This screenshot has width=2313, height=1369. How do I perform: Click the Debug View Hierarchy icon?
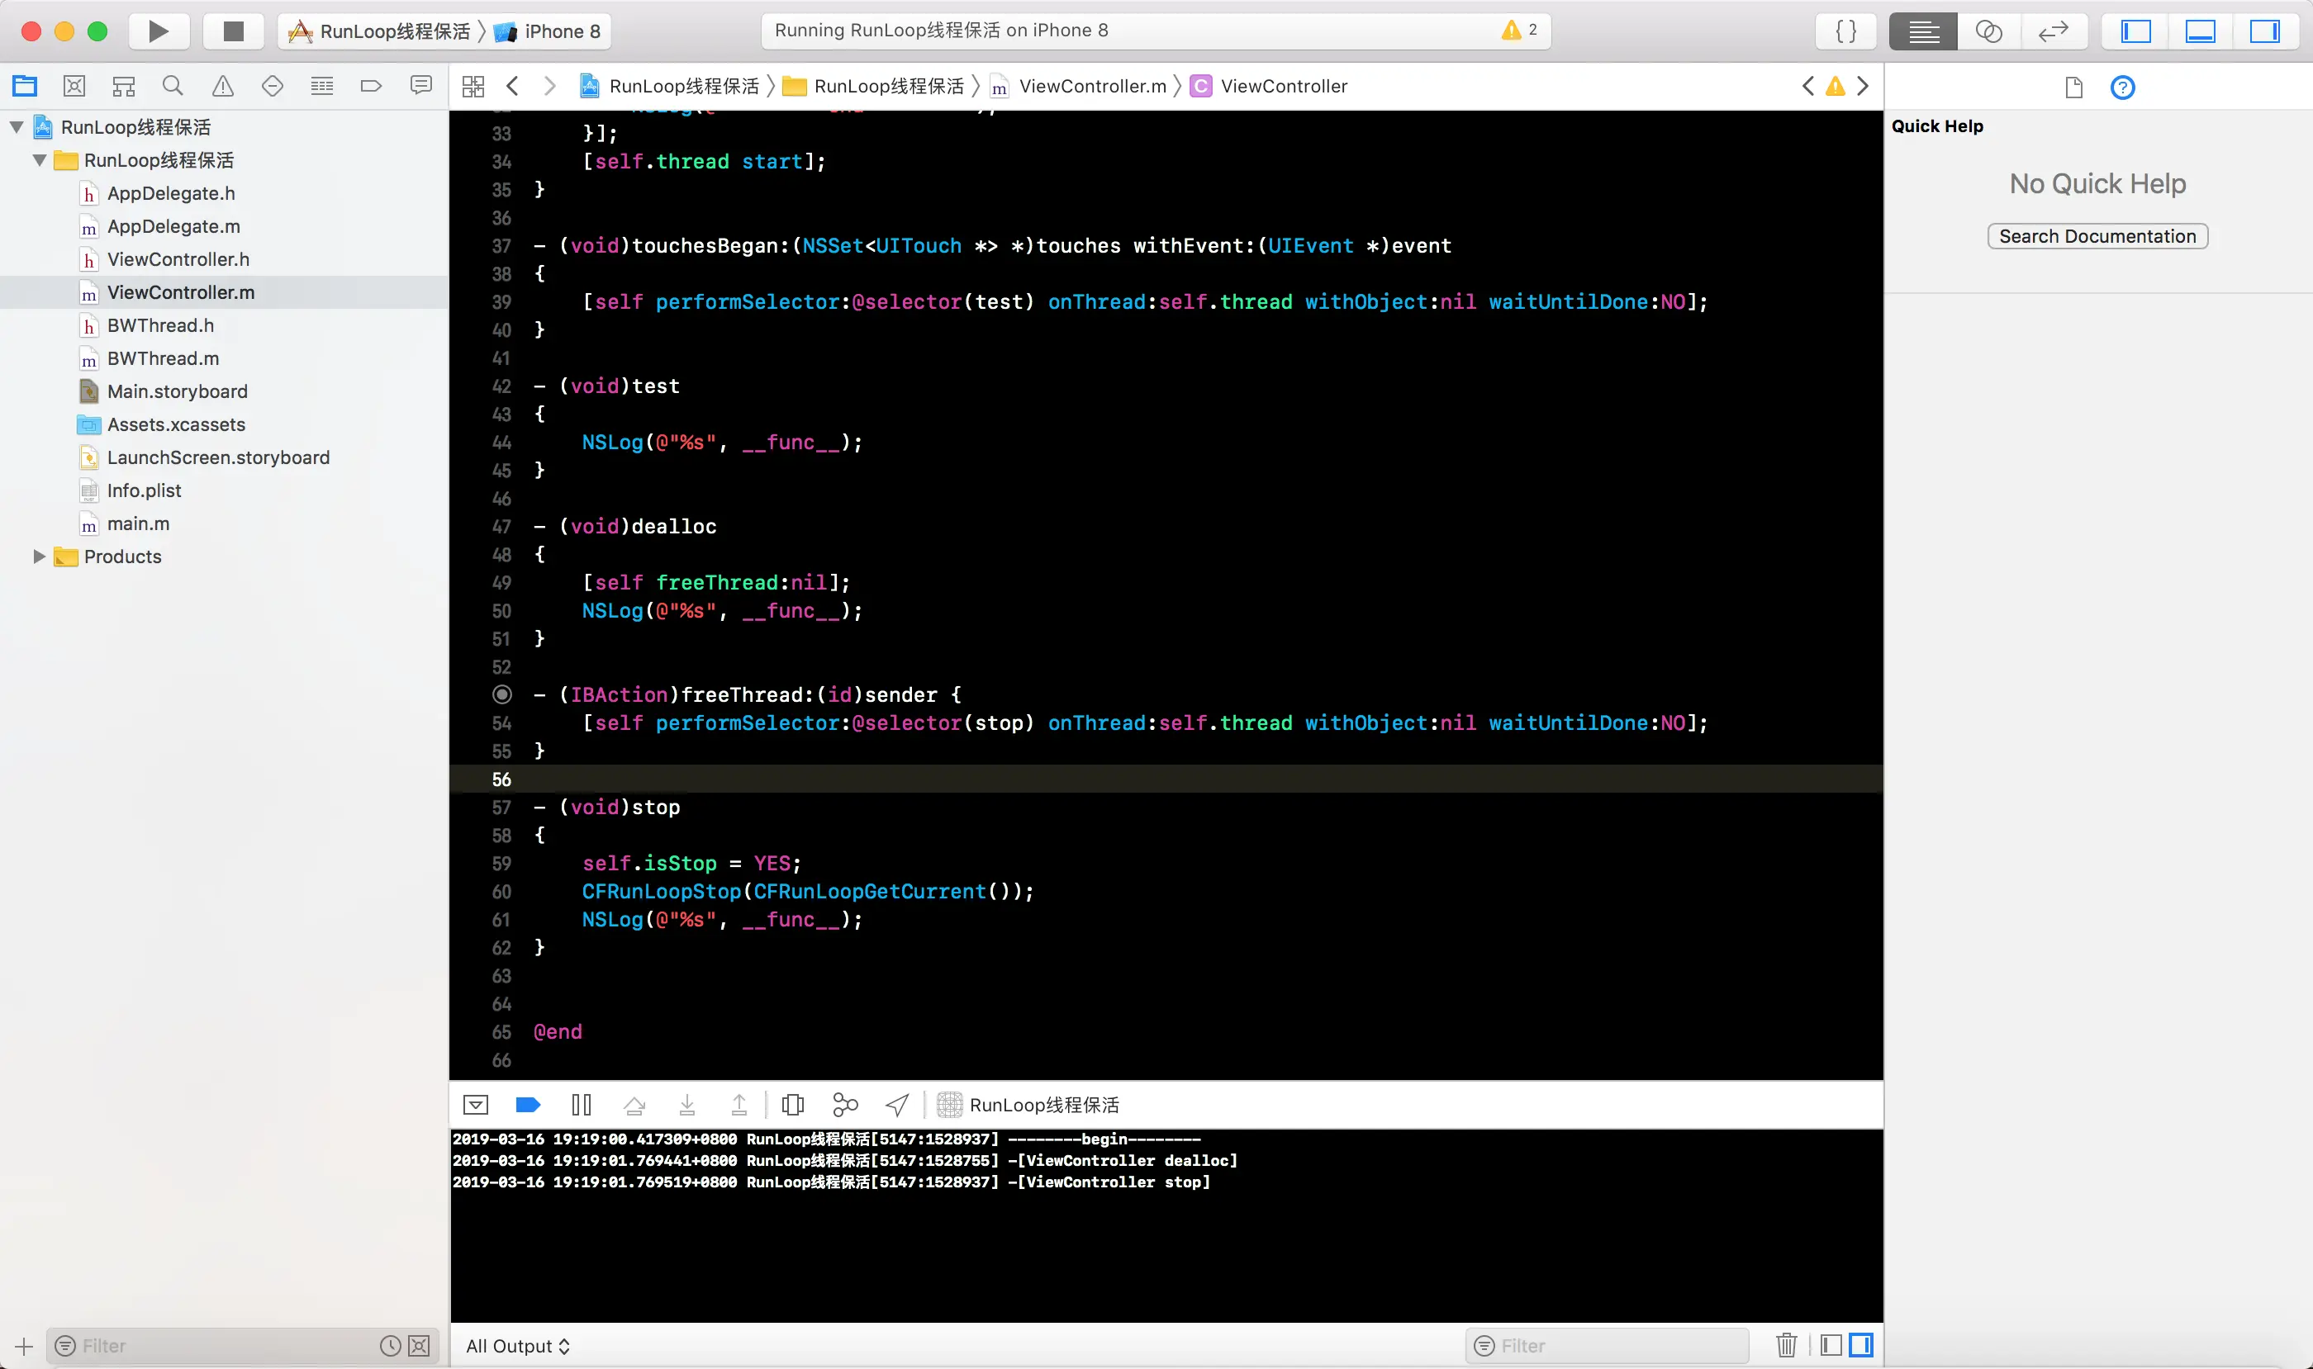[x=792, y=1104]
